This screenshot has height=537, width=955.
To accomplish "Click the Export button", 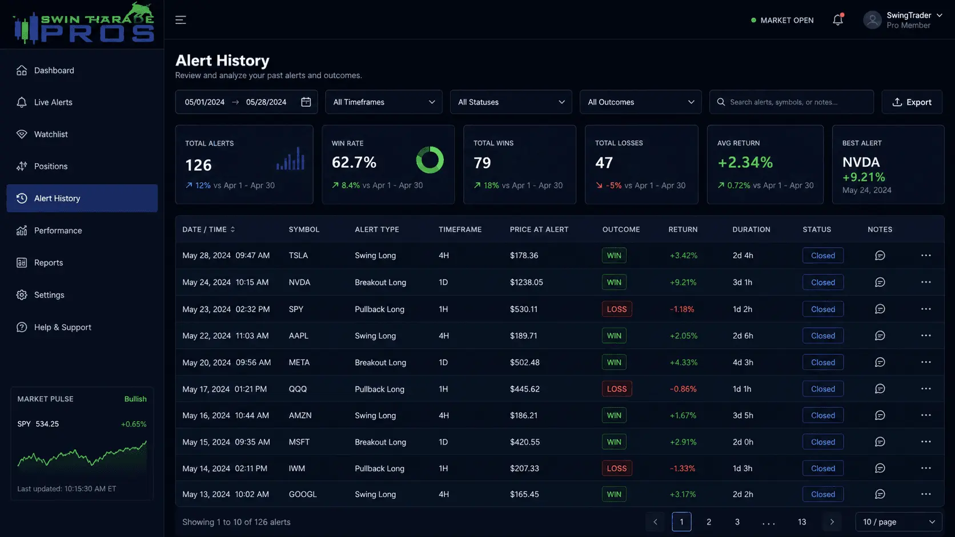I will pos(912,102).
